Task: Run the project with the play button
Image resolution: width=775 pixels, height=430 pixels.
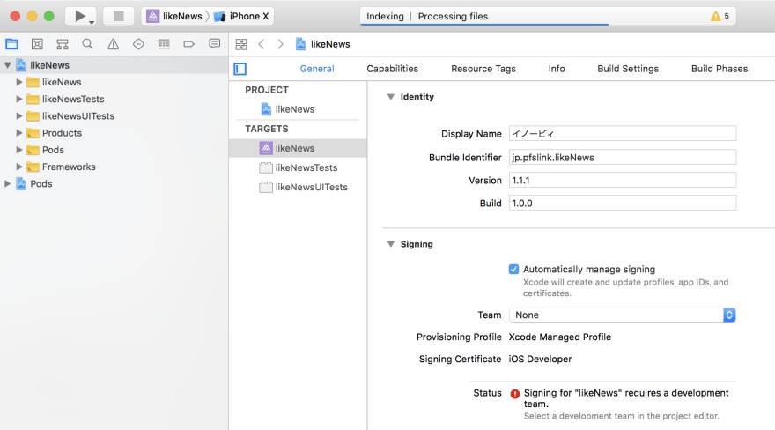Action: (79, 17)
